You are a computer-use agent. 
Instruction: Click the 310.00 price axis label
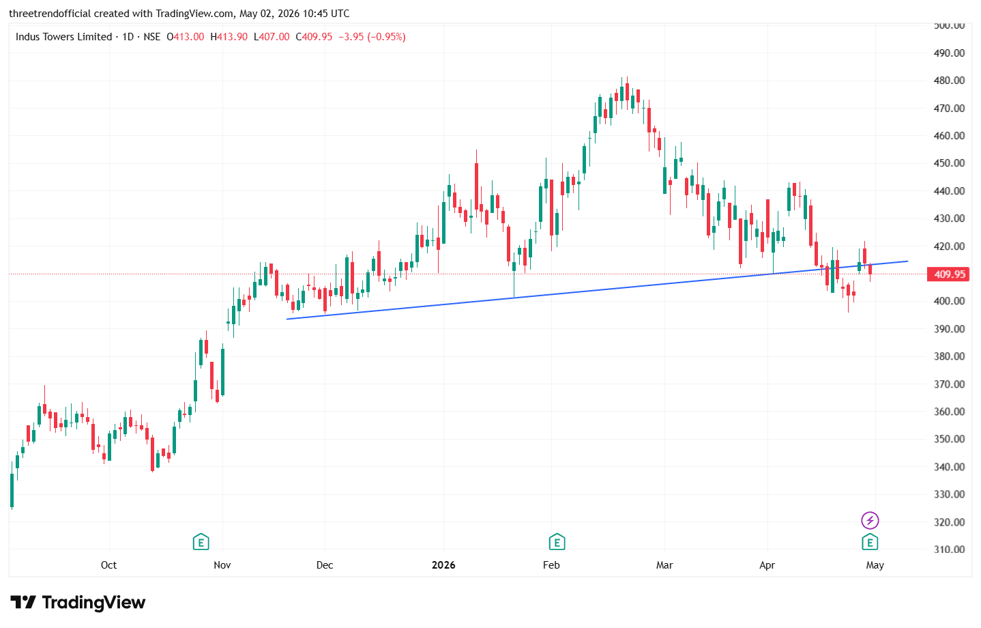tap(949, 549)
